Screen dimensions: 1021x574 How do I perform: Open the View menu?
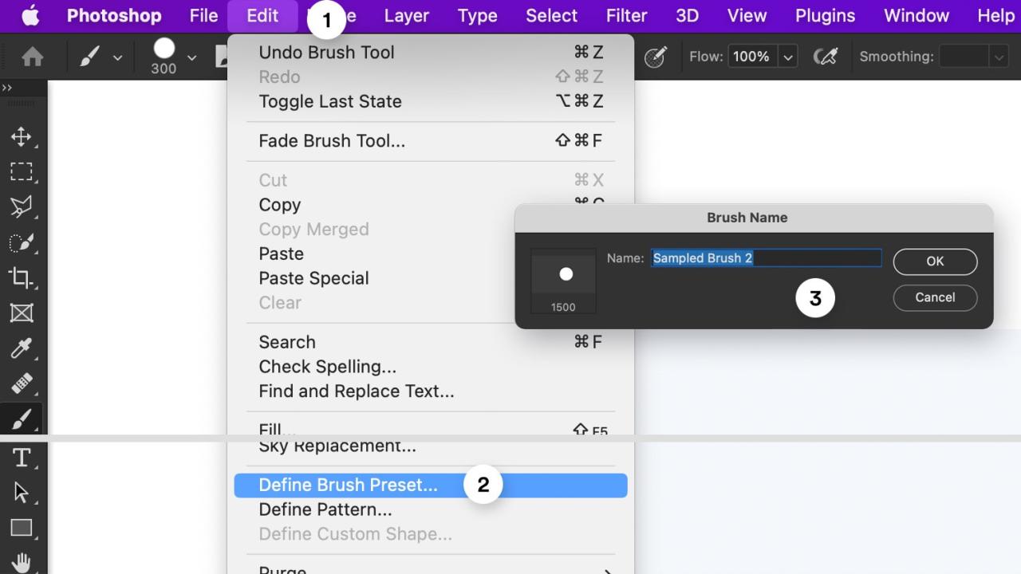(x=747, y=15)
